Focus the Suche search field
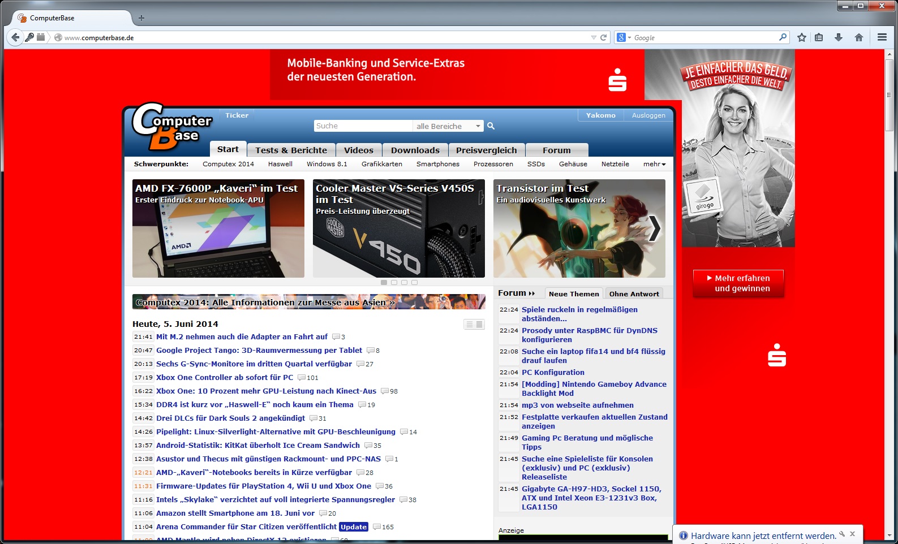The height and width of the screenshot is (544, 898). (x=363, y=126)
